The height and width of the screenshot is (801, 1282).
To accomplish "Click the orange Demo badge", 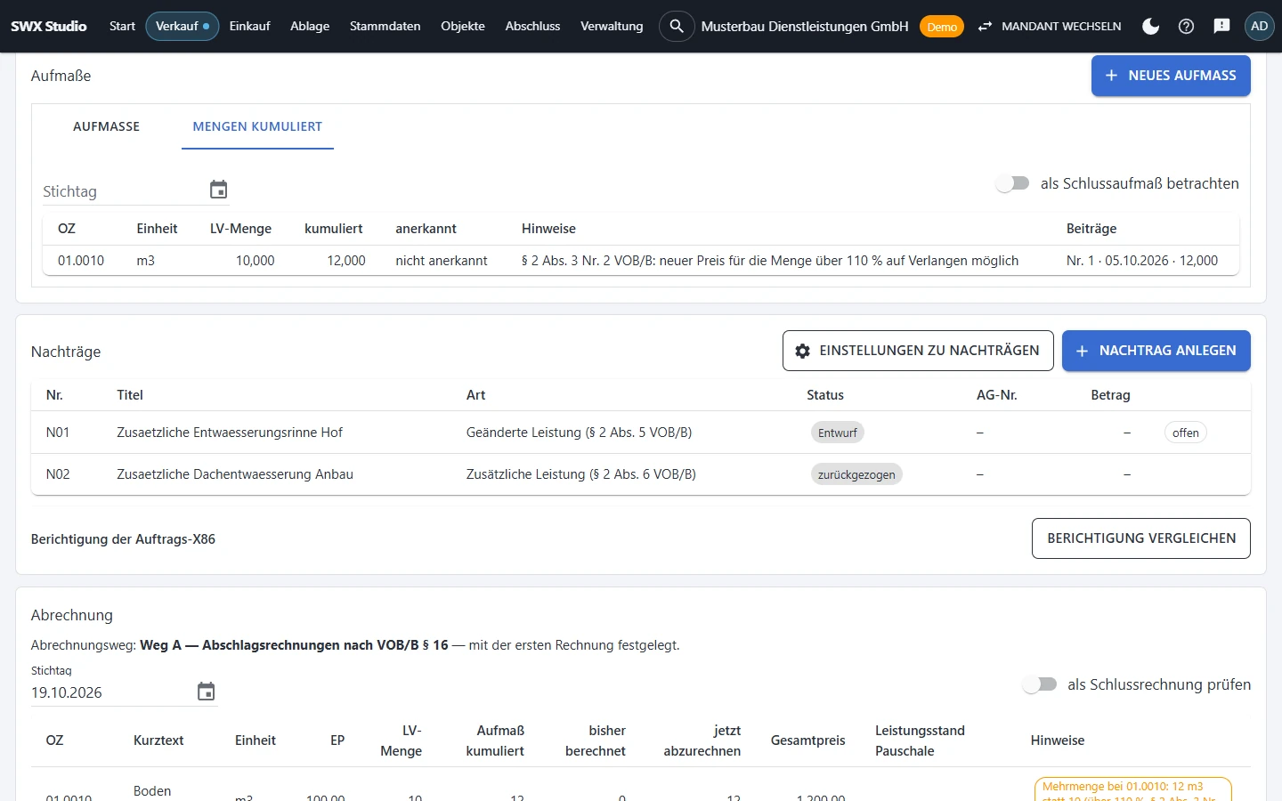I will pyautogui.click(x=942, y=27).
